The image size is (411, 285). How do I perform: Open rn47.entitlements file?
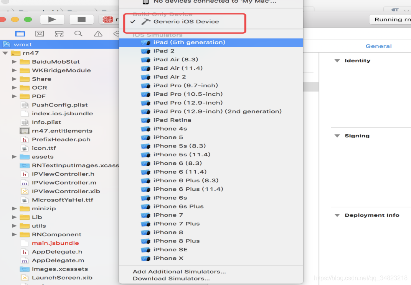62,131
